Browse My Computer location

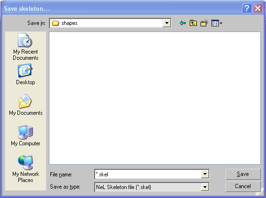[x=25, y=135]
